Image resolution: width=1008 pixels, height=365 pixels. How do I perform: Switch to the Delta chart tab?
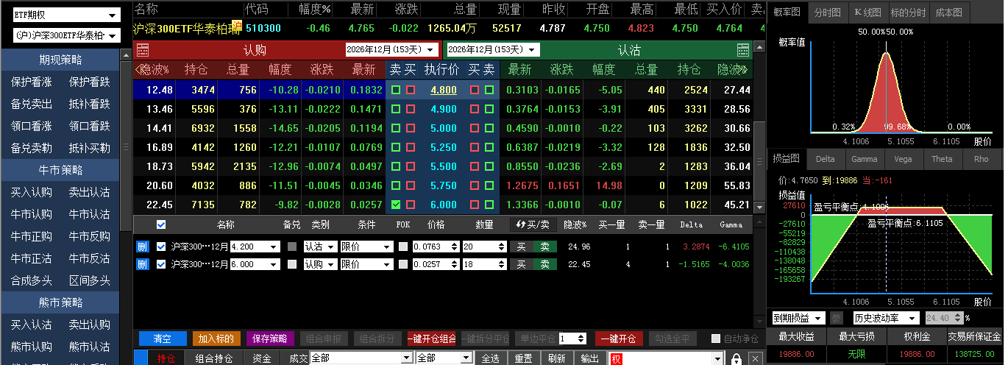click(x=826, y=159)
